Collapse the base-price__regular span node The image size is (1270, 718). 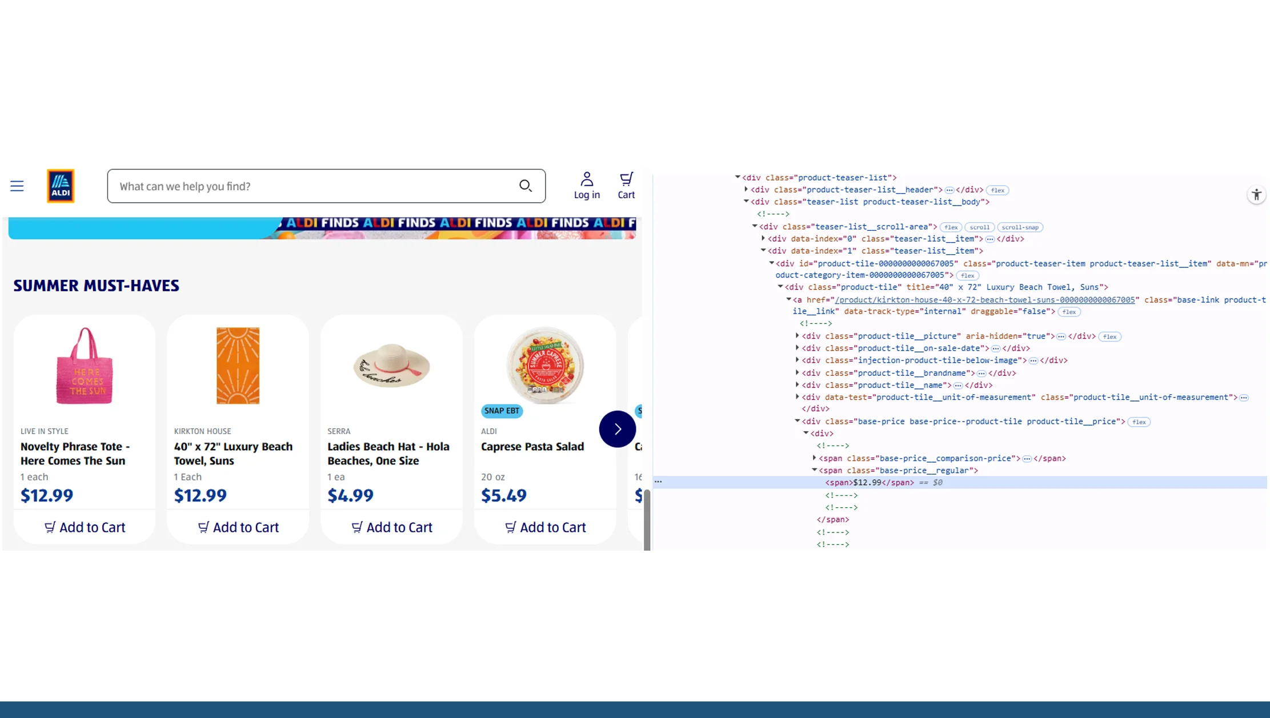[815, 470]
